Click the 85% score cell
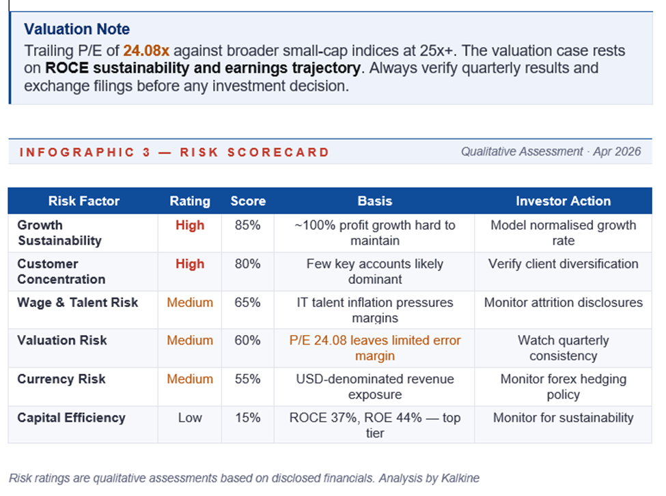666x496 pixels. point(247,225)
